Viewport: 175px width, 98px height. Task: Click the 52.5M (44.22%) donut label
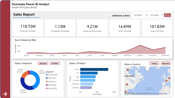pos(42,72)
